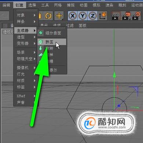Click the 细分曲面 green icon
This screenshot has height=143, width=143.
coord(41,33)
